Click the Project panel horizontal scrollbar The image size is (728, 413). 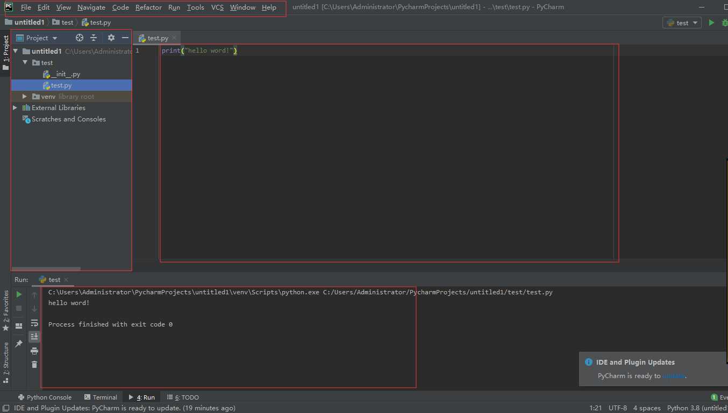[46, 269]
